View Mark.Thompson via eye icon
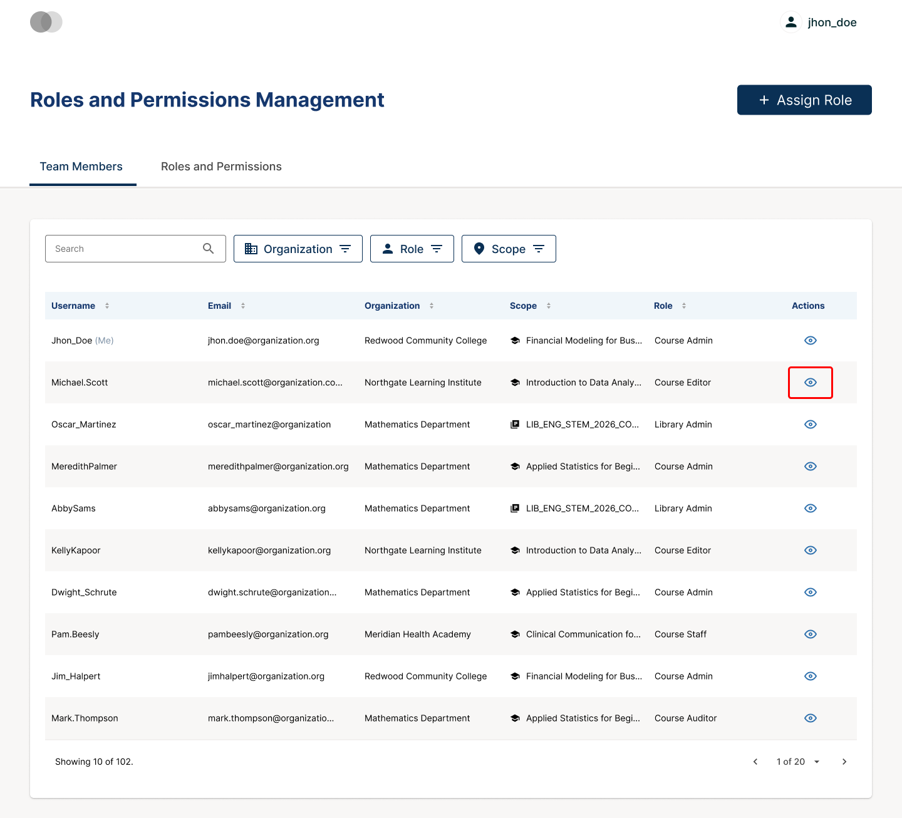 click(x=811, y=718)
